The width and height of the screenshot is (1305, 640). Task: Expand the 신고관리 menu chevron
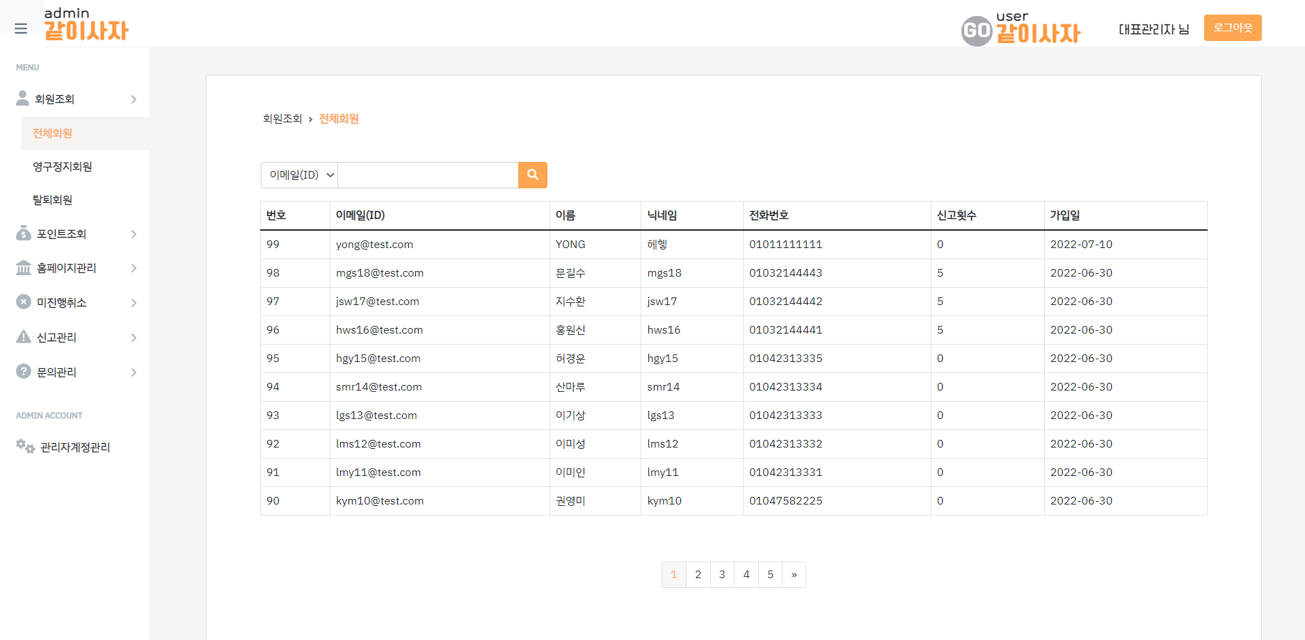coord(134,338)
